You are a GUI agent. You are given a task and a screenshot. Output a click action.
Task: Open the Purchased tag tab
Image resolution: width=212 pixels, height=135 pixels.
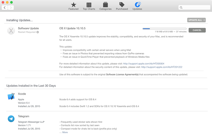coord(122,6)
